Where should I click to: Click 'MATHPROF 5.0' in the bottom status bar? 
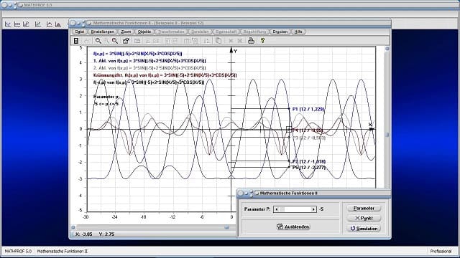(x=18, y=252)
